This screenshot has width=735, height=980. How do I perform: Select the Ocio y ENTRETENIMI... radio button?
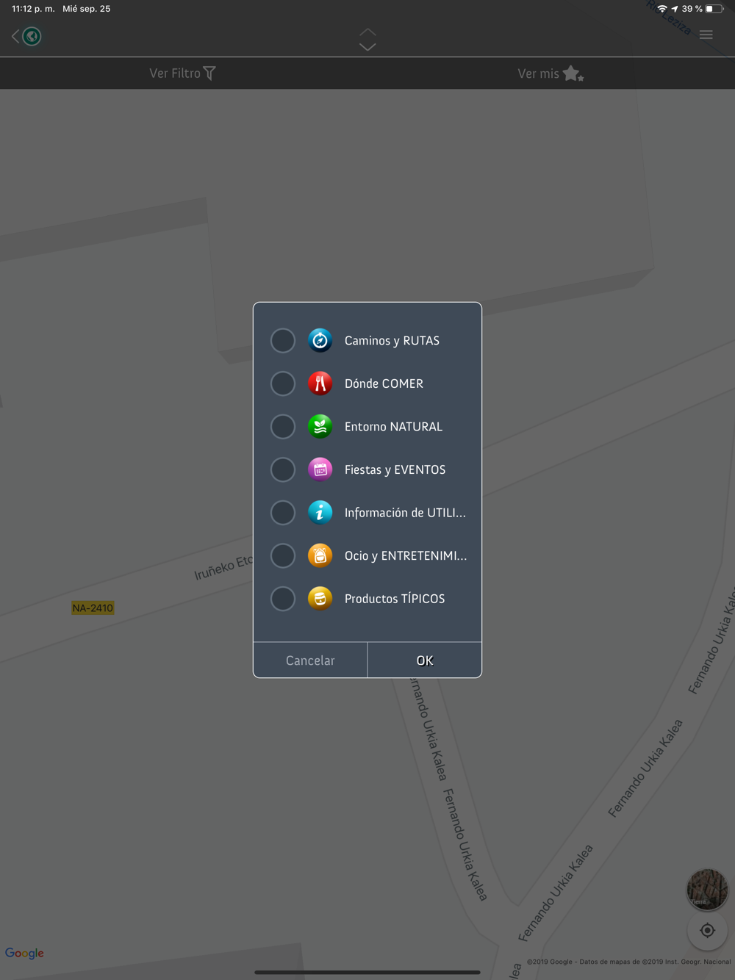(282, 555)
